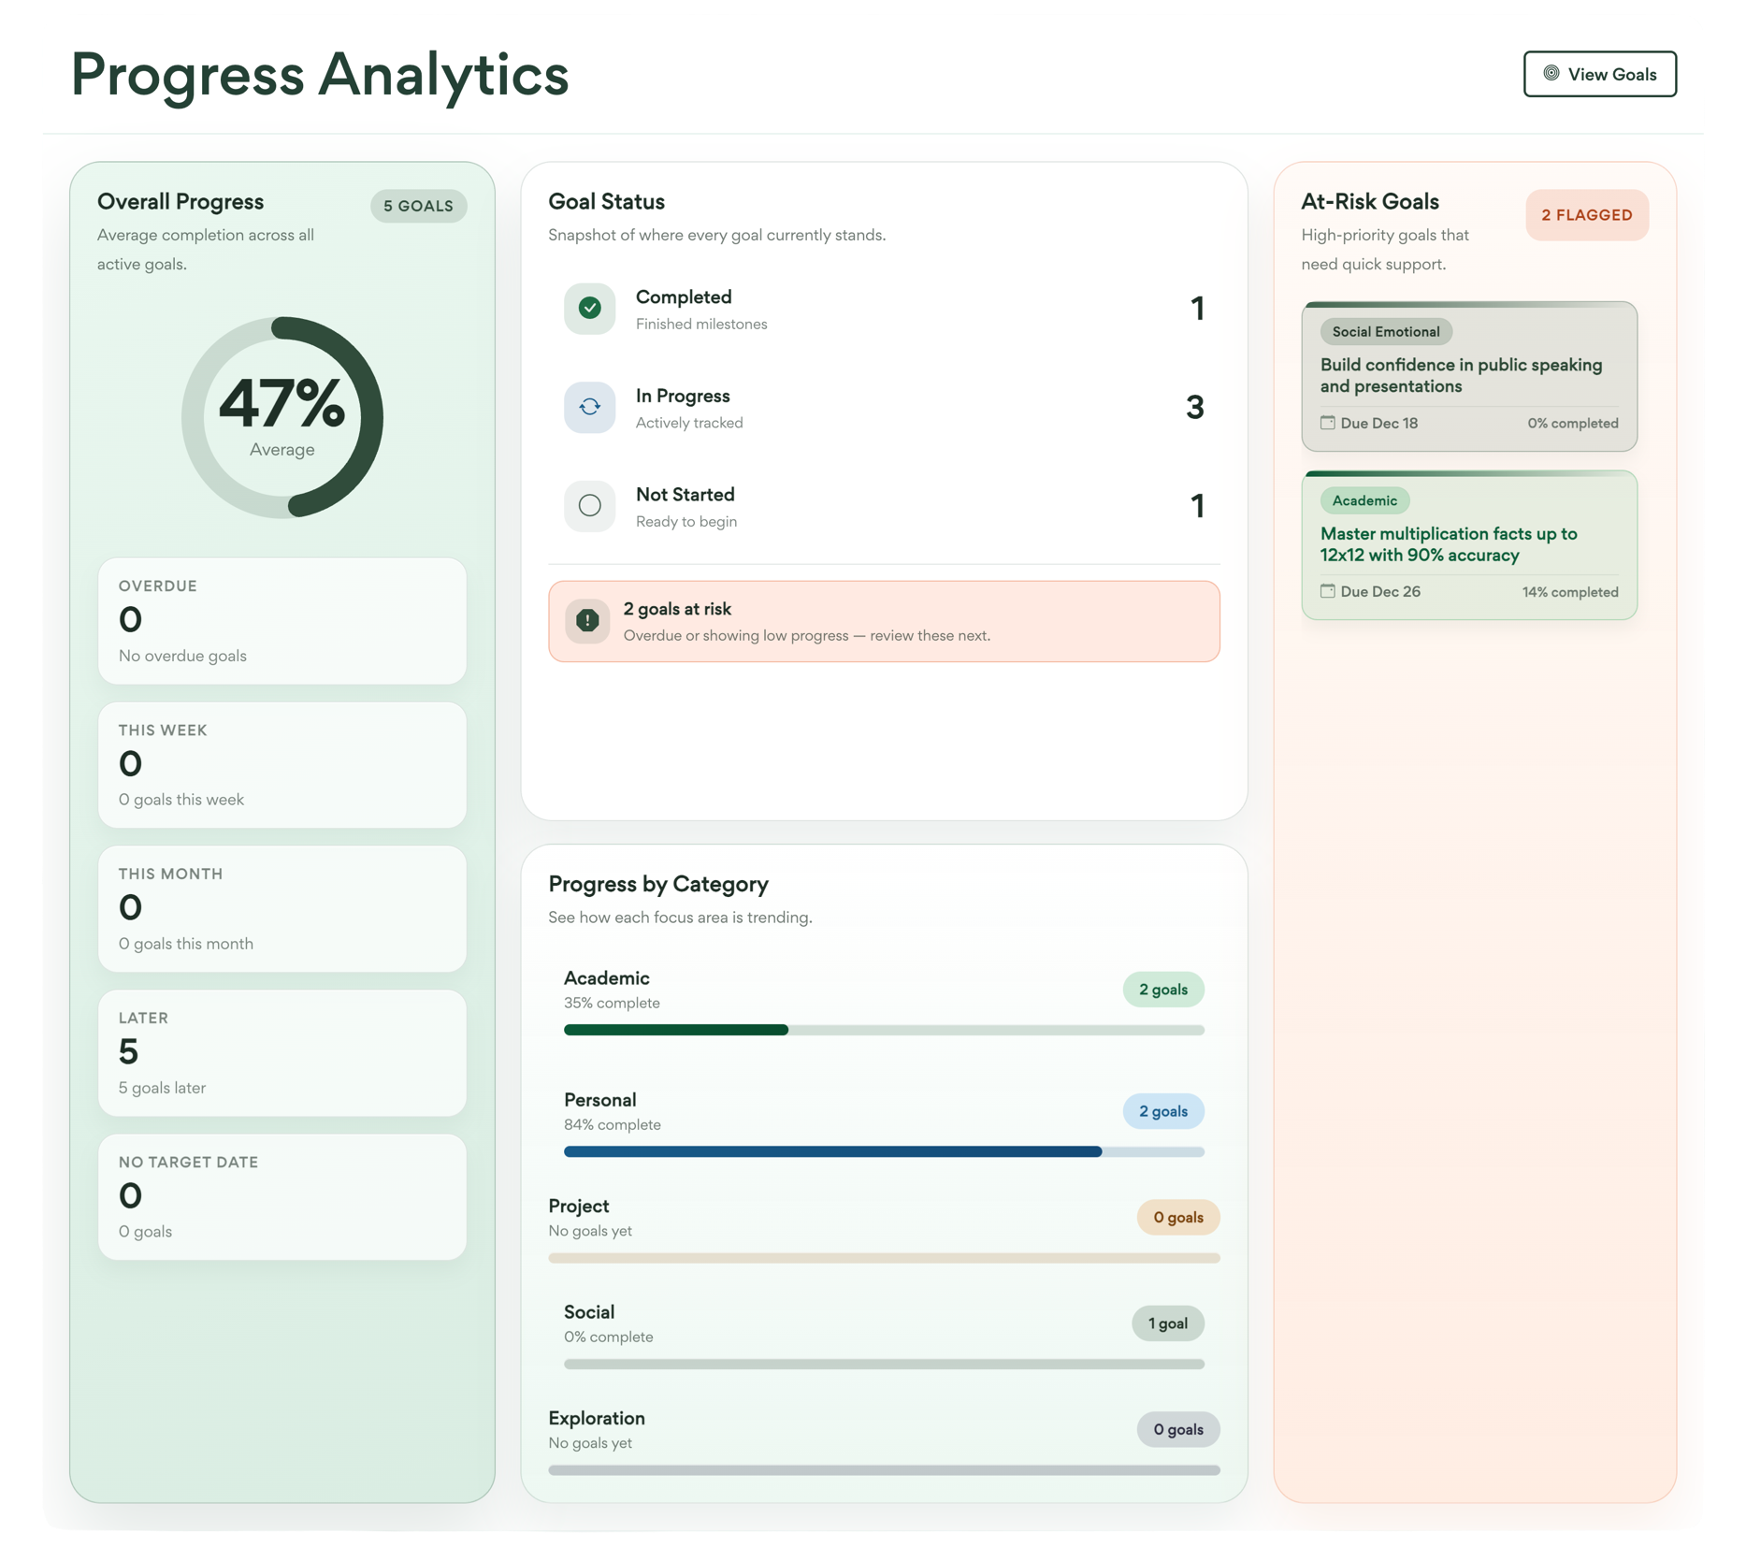Open the multiplication facts goal card

tap(1468, 544)
